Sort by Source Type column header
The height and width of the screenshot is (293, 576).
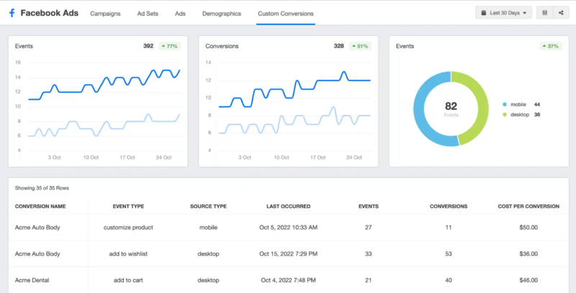[208, 207]
